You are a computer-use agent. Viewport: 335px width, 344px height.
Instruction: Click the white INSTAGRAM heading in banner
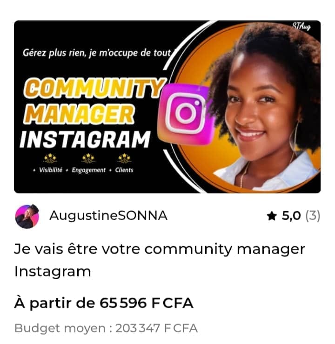click(x=85, y=139)
